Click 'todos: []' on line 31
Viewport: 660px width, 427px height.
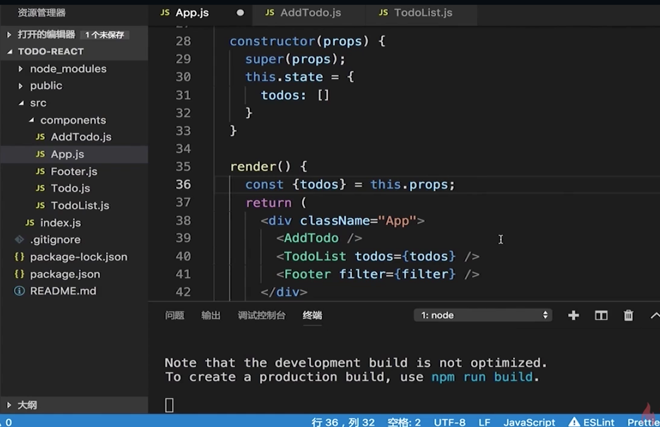[295, 95]
